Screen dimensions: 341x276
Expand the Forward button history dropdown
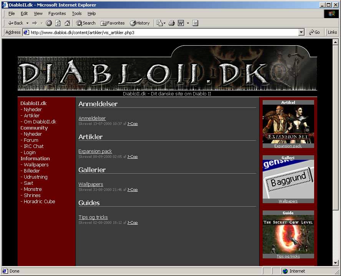point(41,23)
